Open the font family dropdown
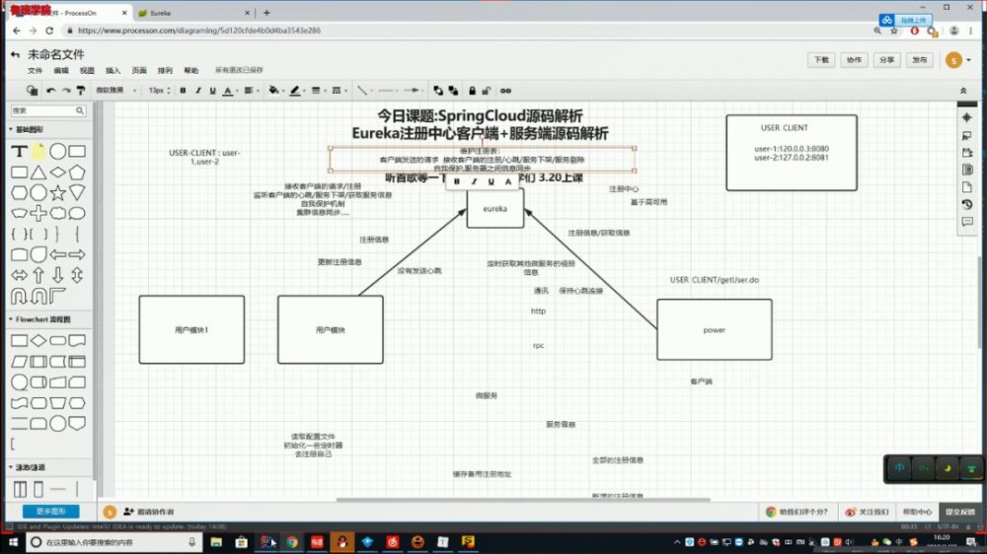The height and width of the screenshot is (554, 987). [115, 91]
